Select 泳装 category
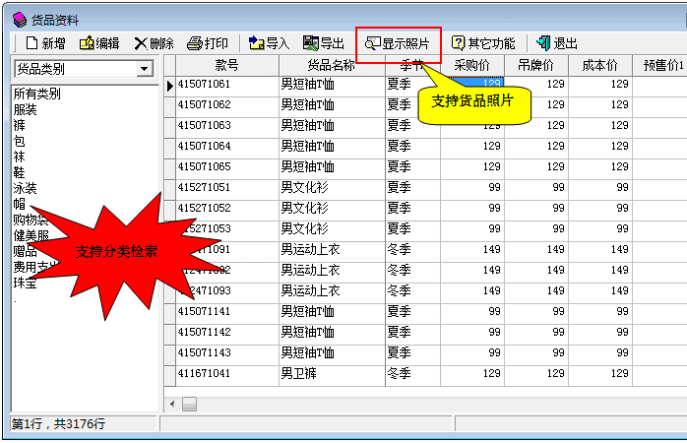 point(25,188)
